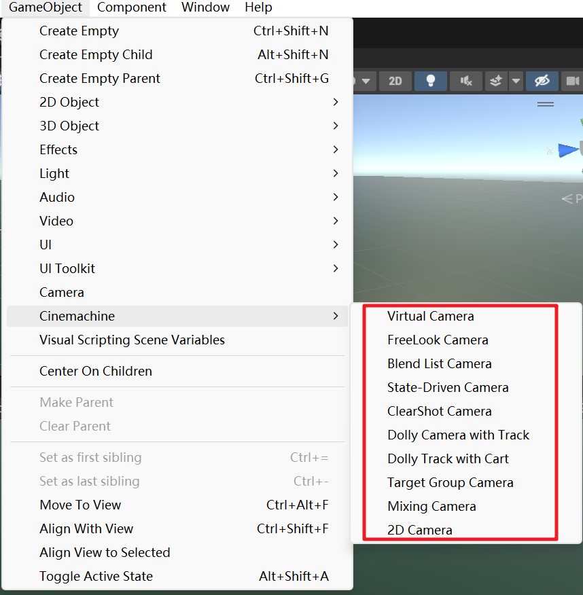Create a Cinemachine Virtual Camera
Image resolution: width=583 pixels, height=595 pixels.
click(465, 316)
